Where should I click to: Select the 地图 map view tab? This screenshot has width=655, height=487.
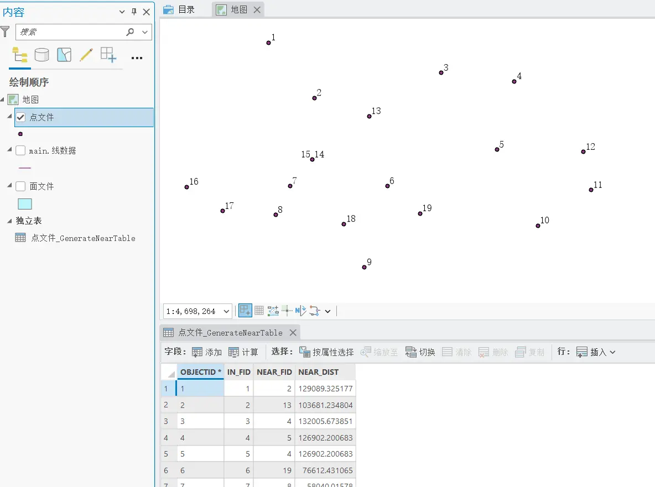[x=233, y=9]
